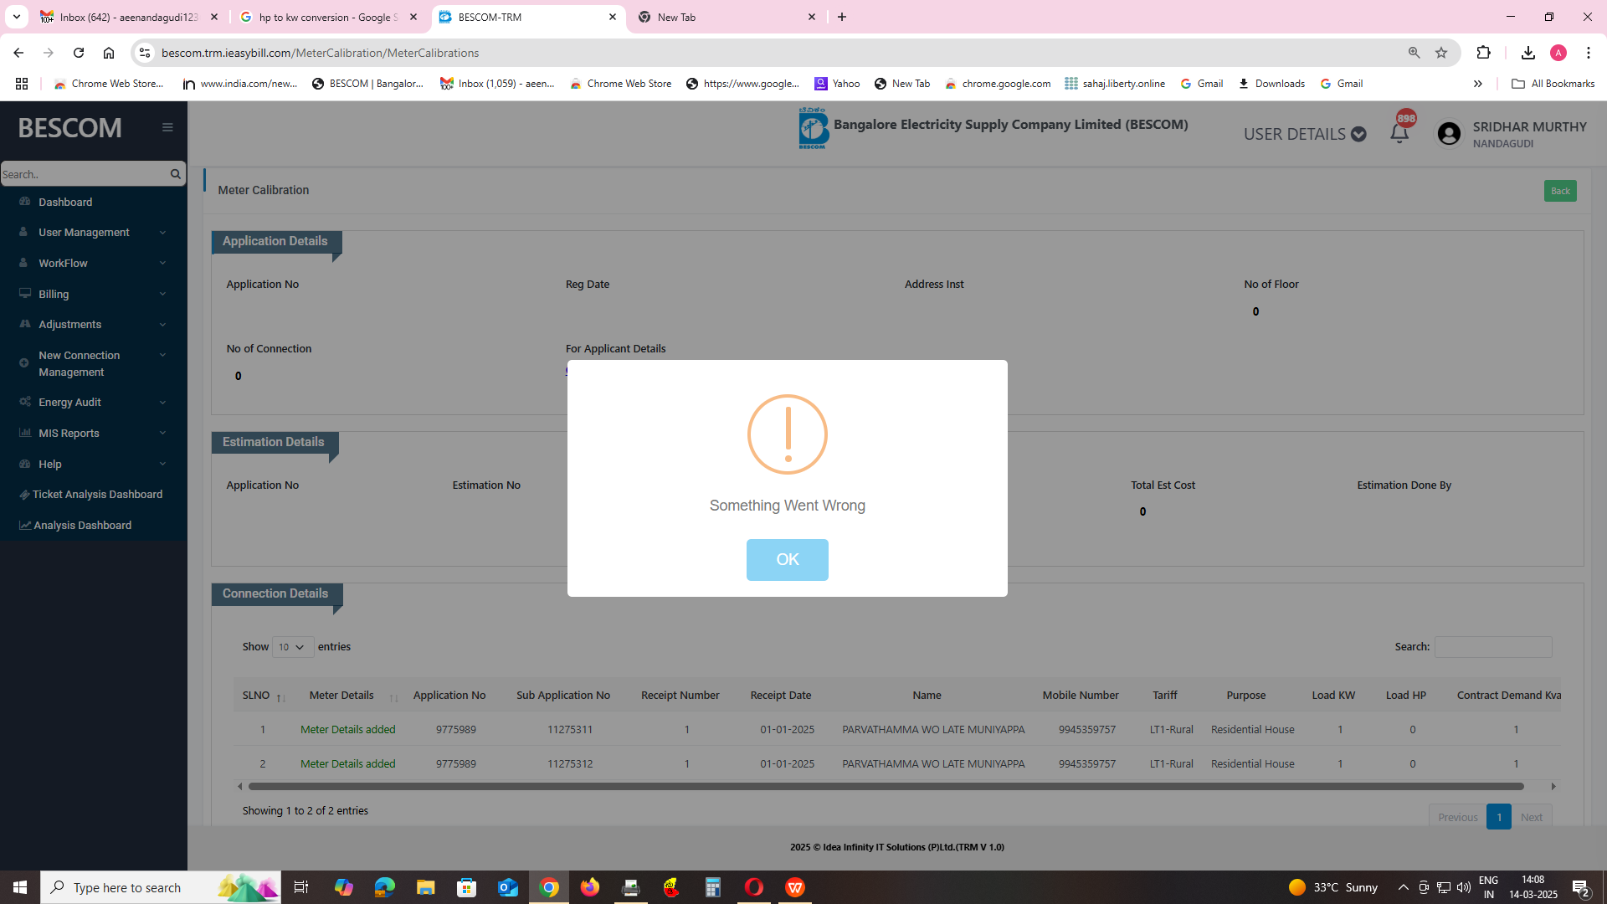1607x904 pixels.
Task: Open Meter Details added for row 1
Action: click(x=347, y=729)
